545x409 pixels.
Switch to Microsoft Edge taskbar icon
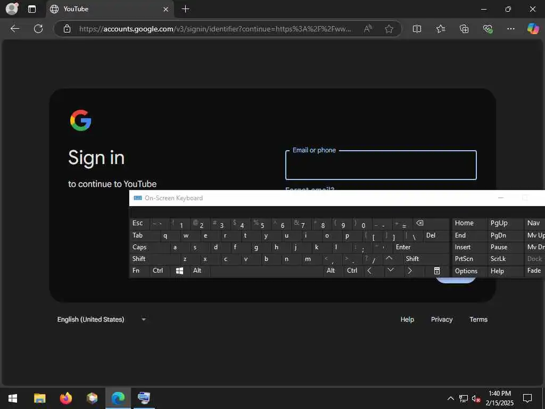coord(118,398)
